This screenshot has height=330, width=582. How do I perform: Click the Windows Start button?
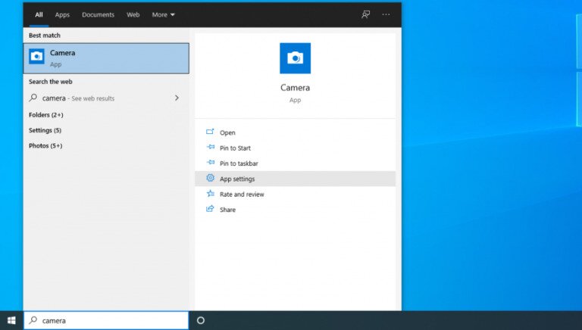(11, 320)
